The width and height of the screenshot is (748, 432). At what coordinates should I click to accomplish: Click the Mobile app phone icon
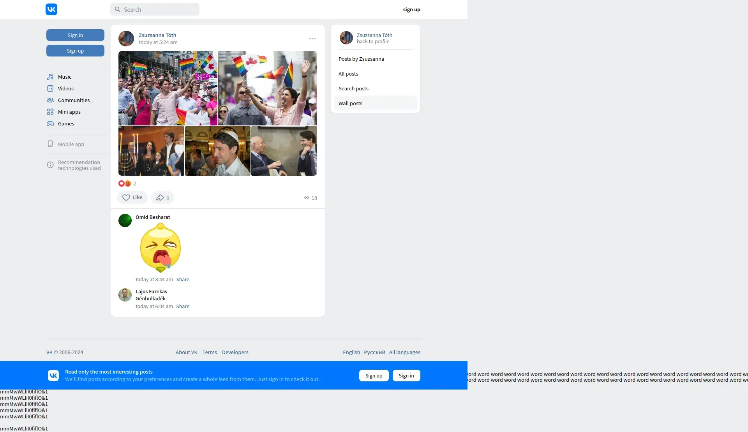[50, 144]
